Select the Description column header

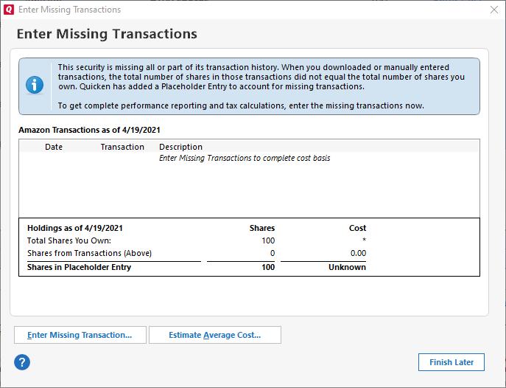180,147
